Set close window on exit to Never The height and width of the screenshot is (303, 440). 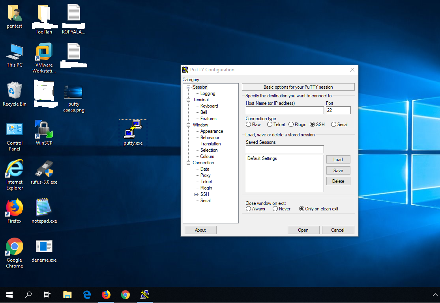[275, 209]
